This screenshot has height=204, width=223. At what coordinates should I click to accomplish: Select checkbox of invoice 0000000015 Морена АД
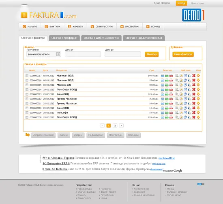[x=27, y=85]
